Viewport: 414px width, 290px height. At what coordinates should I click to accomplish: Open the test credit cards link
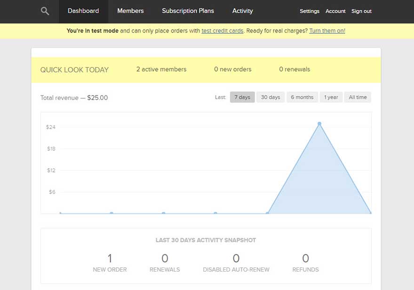(222, 31)
